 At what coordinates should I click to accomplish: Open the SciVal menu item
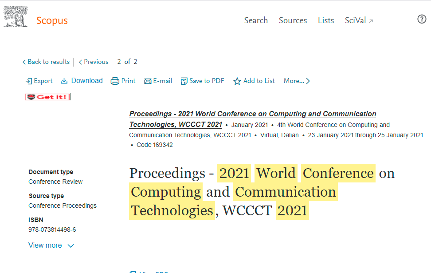point(356,20)
